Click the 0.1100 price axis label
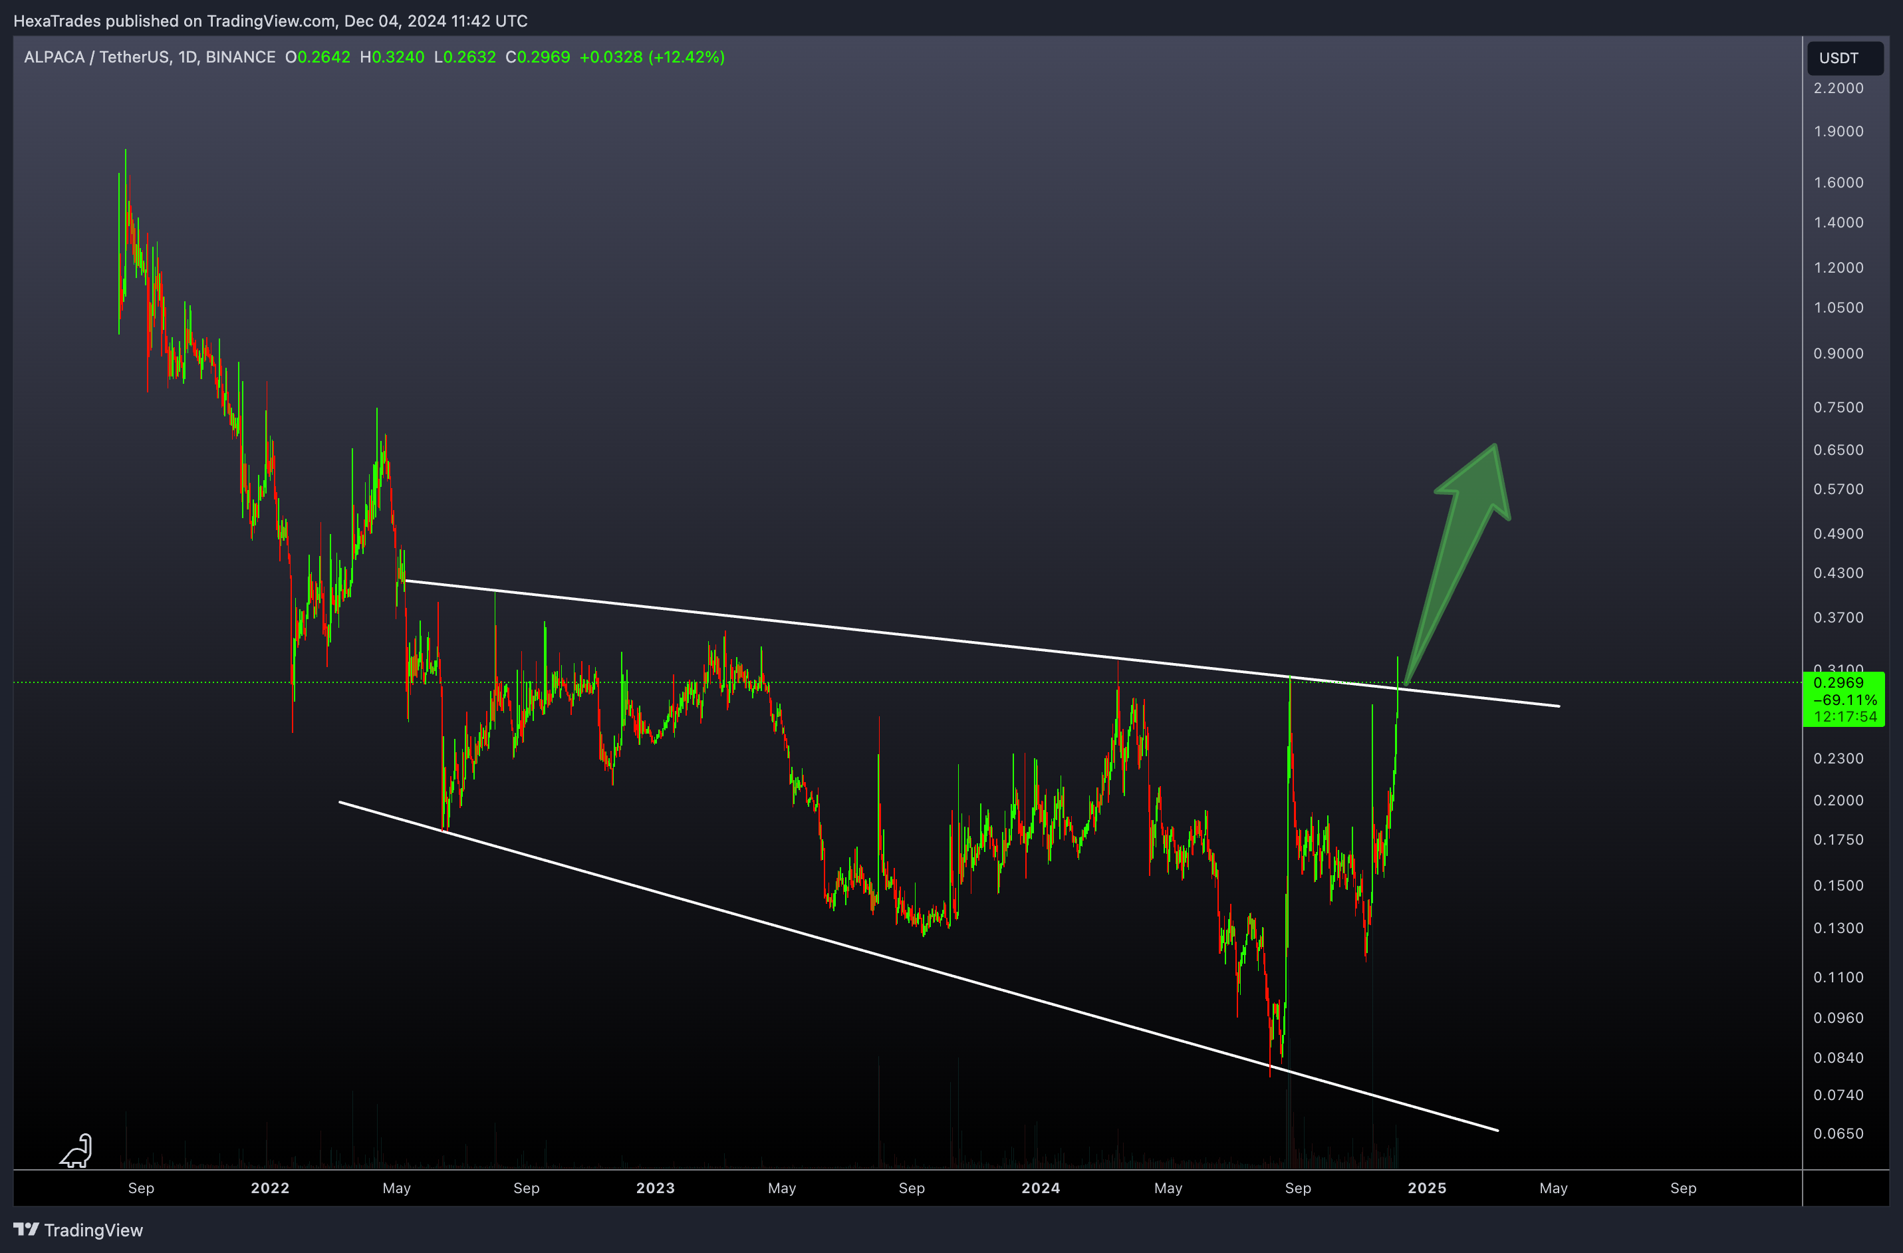This screenshot has height=1253, width=1903. point(1839,978)
